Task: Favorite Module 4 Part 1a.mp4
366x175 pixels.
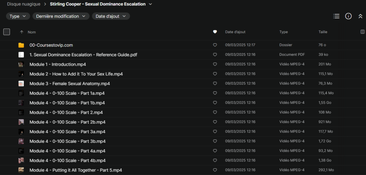Action: pyautogui.click(x=215, y=93)
